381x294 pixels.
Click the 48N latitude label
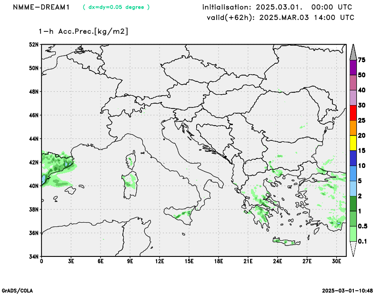point(34,91)
